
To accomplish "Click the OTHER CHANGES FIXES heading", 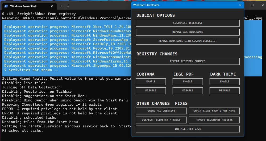I will 162,104.
